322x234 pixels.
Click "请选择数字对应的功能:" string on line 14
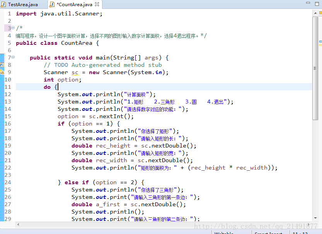(x=153, y=109)
